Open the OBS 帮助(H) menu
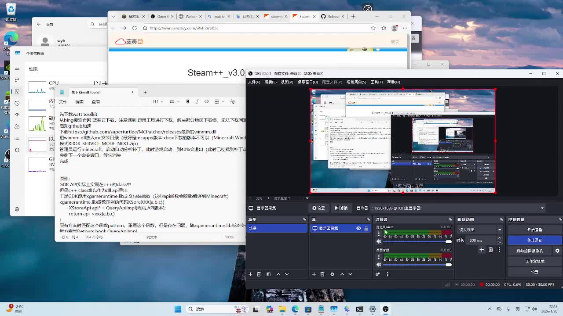 pos(393,82)
